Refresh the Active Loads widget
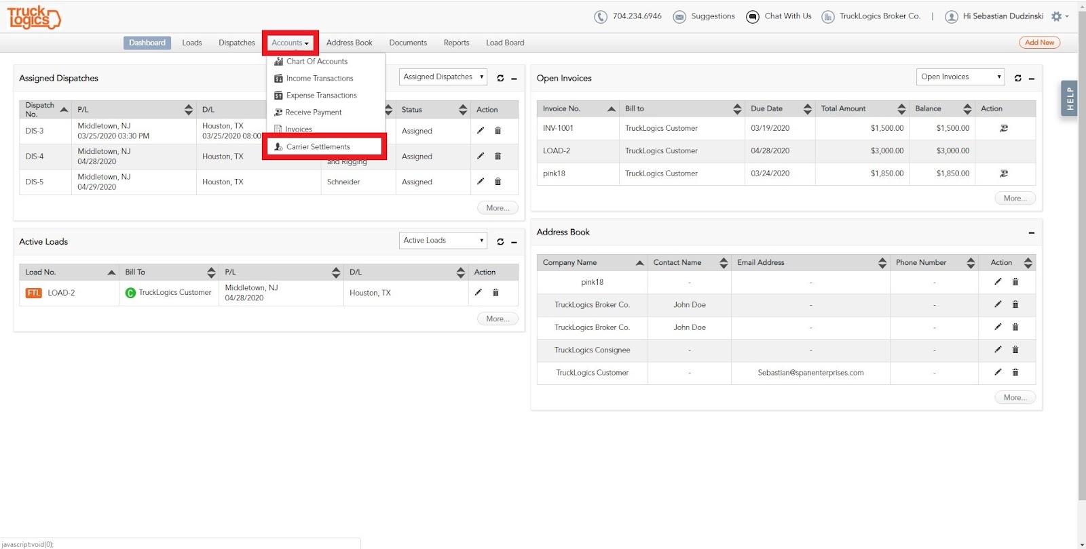The image size is (1086, 549). click(x=500, y=241)
